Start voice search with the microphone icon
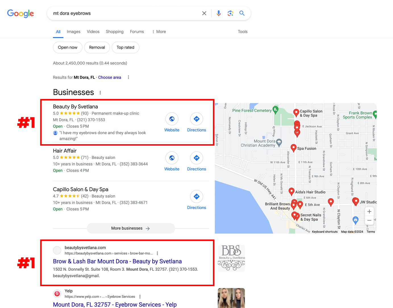 (x=219, y=13)
